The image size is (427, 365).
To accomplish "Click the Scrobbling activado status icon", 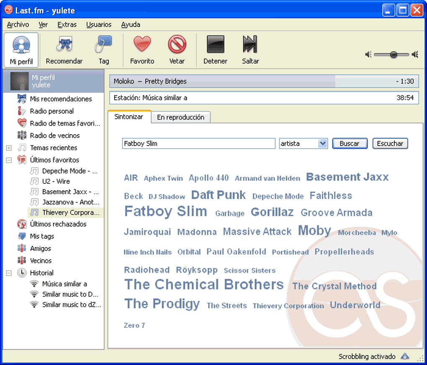I will pyautogui.click(x=405, y=356).
